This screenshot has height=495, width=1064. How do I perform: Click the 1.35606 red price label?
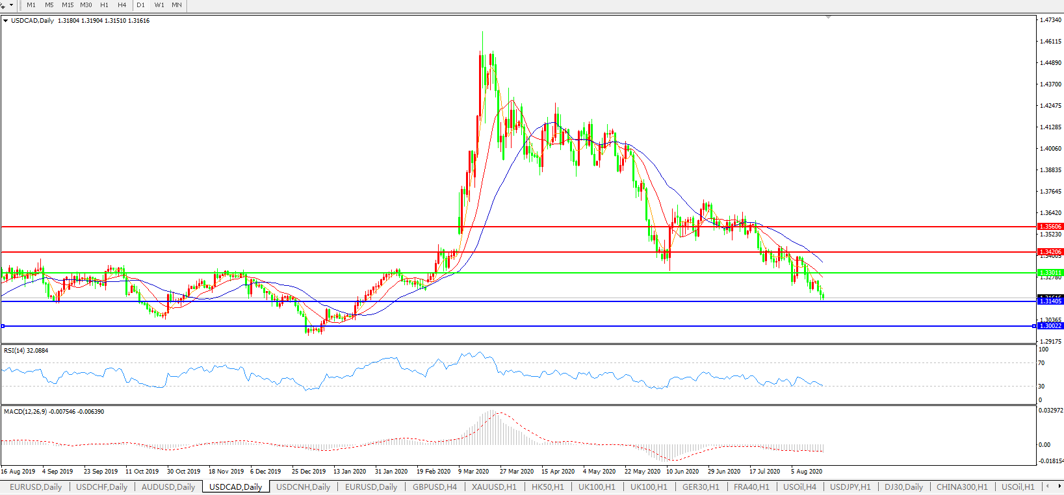(1050, 227)
